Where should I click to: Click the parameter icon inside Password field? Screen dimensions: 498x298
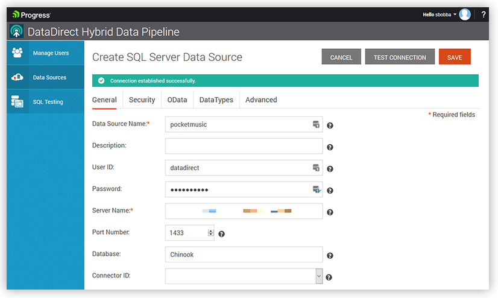tap(317, 189)
